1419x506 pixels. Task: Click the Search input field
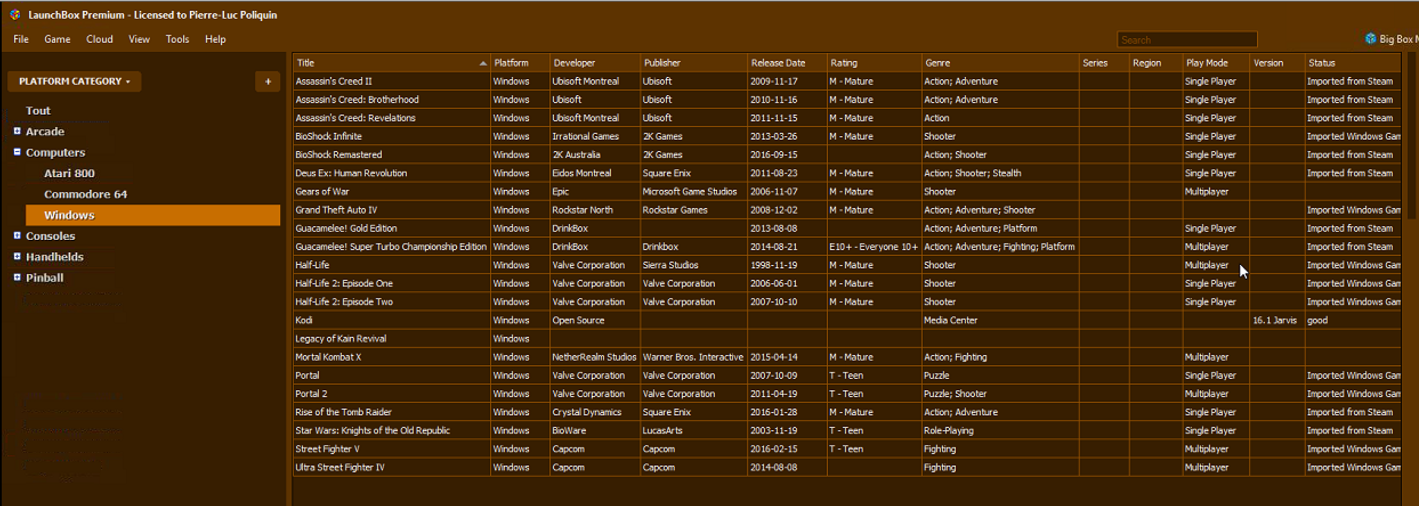tap(1187, 39)
